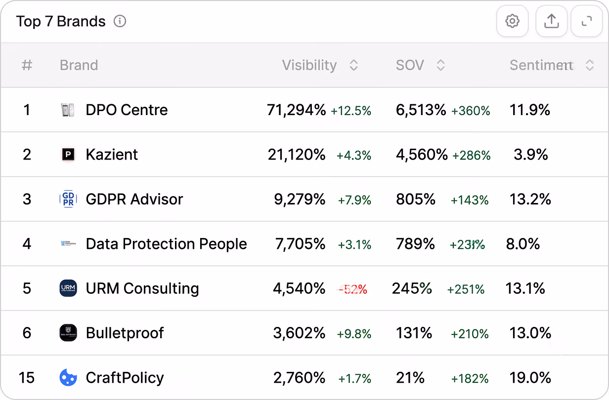Click the Bulletproof logo icon
609x400 pixels.
point(68,333)
